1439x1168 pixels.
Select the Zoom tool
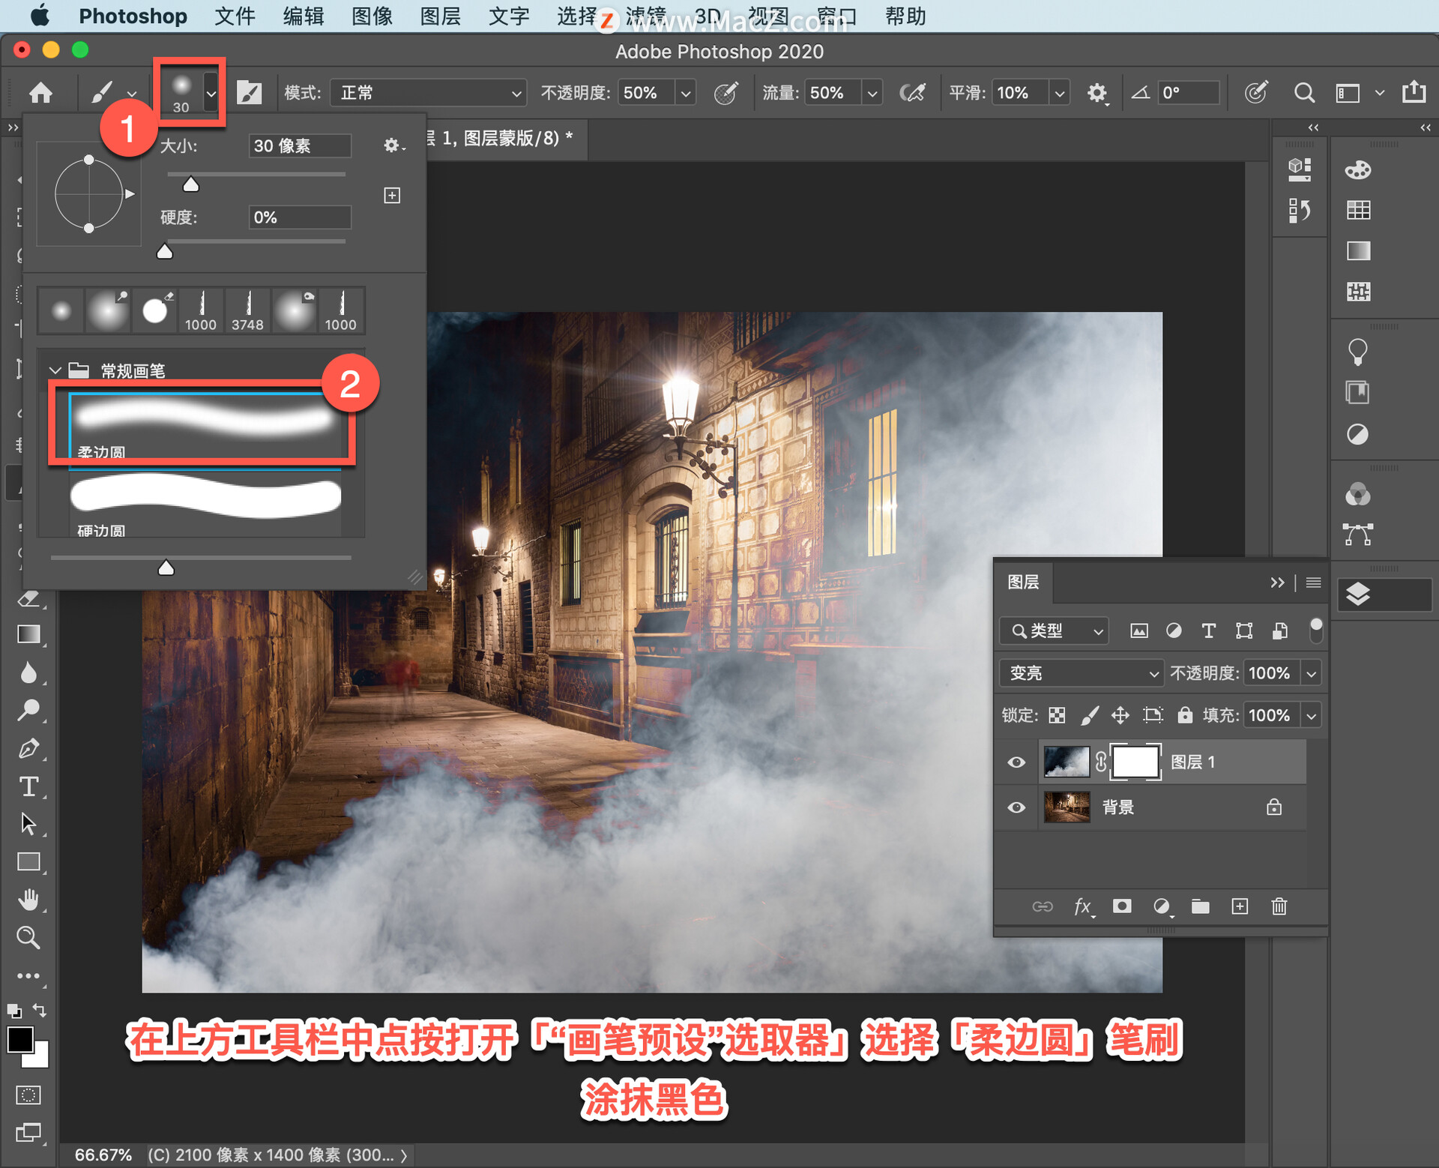pyautogui.click(x=28, y=937)
